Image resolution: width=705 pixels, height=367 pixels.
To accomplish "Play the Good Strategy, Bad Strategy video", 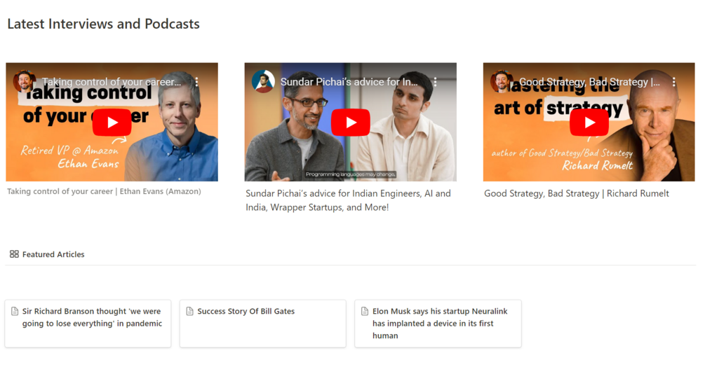I will (x=589, y=122).
